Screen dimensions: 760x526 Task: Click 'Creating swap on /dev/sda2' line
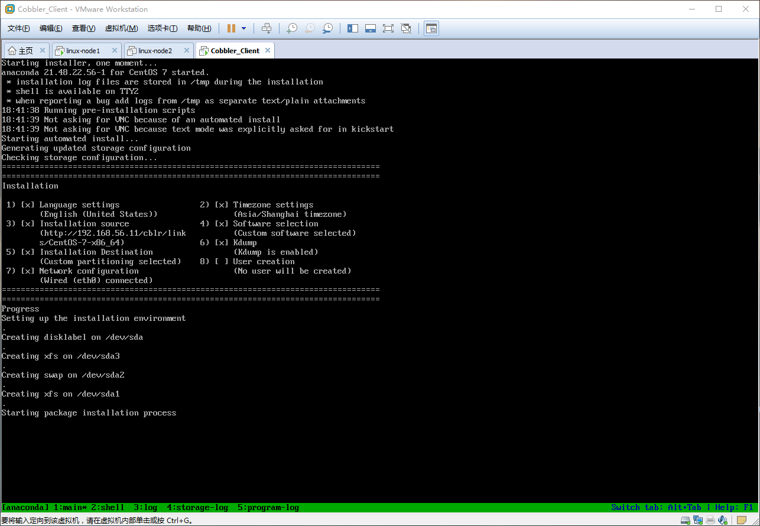pos(63,375)
